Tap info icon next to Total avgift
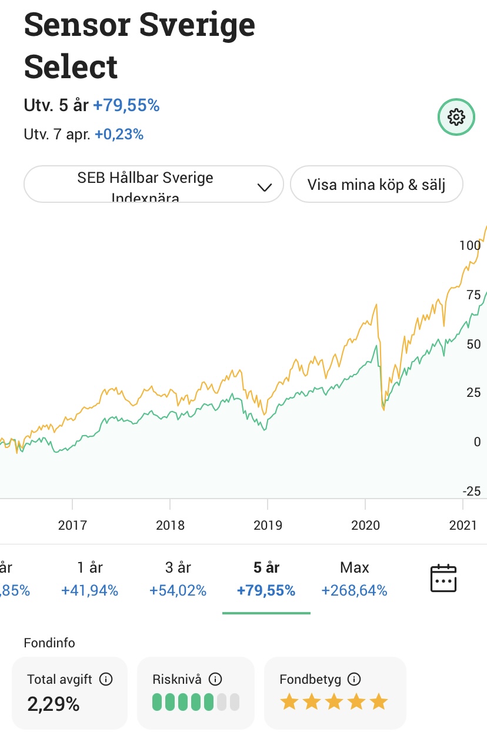This screenshot has height=732, width=487. pos(106,680)
